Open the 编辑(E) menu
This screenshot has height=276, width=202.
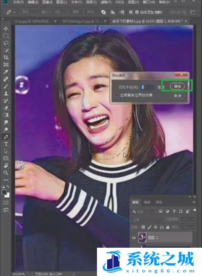(33, 2)
